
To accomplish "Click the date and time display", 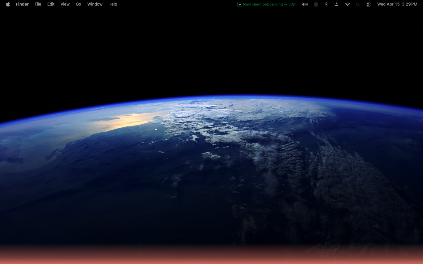I will pos(397,4).
